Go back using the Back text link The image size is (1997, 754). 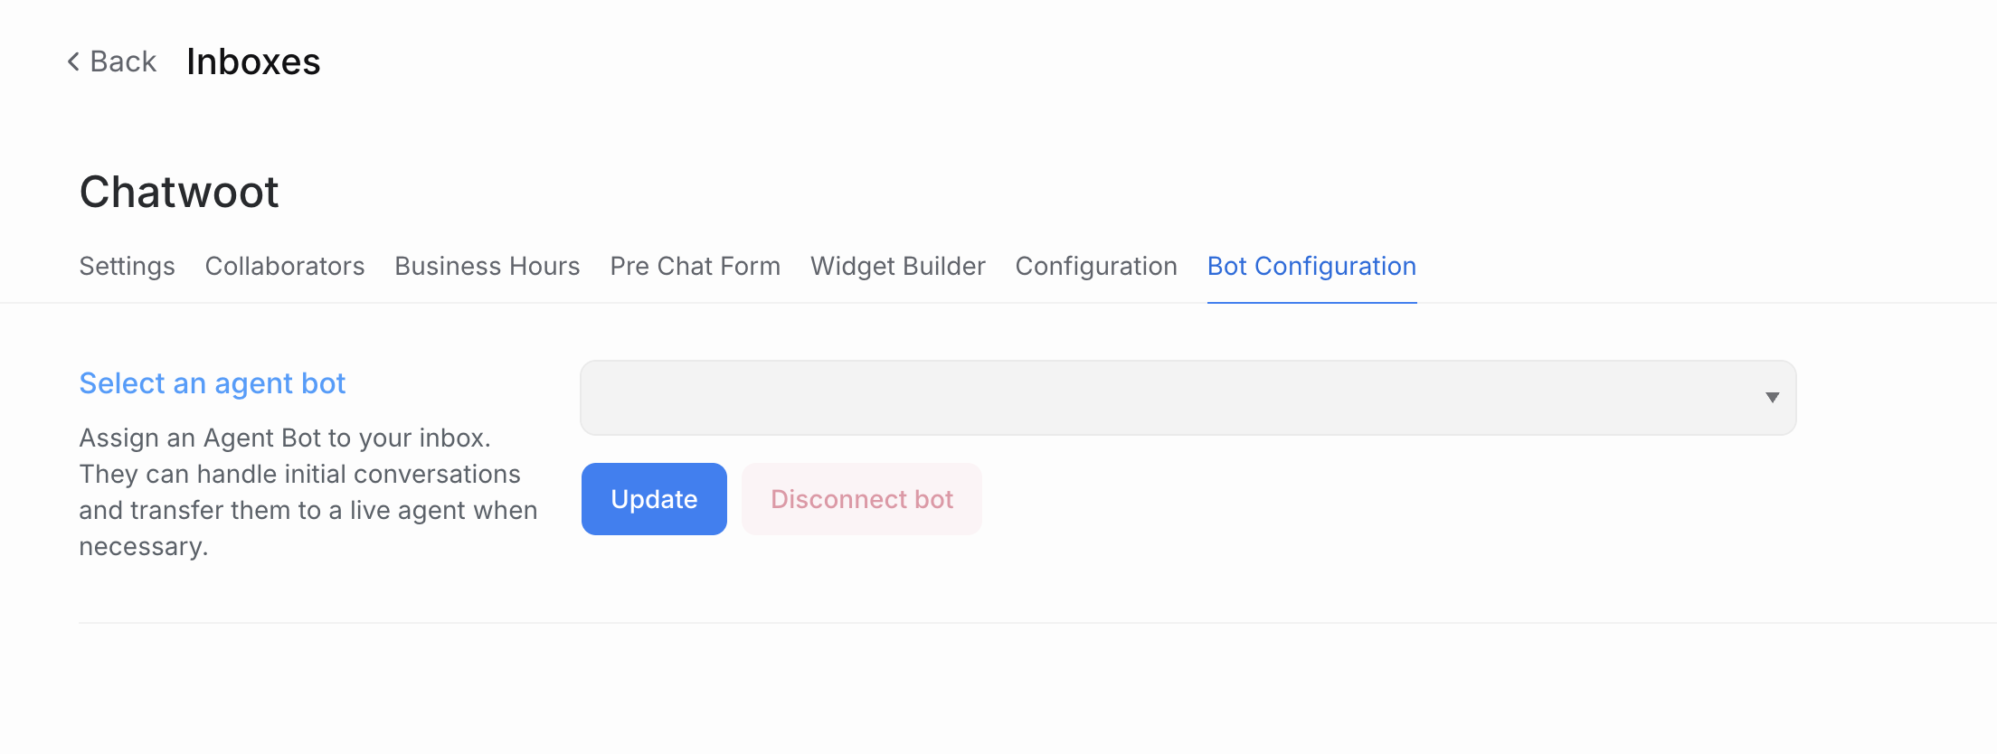[x=123, y=61]
